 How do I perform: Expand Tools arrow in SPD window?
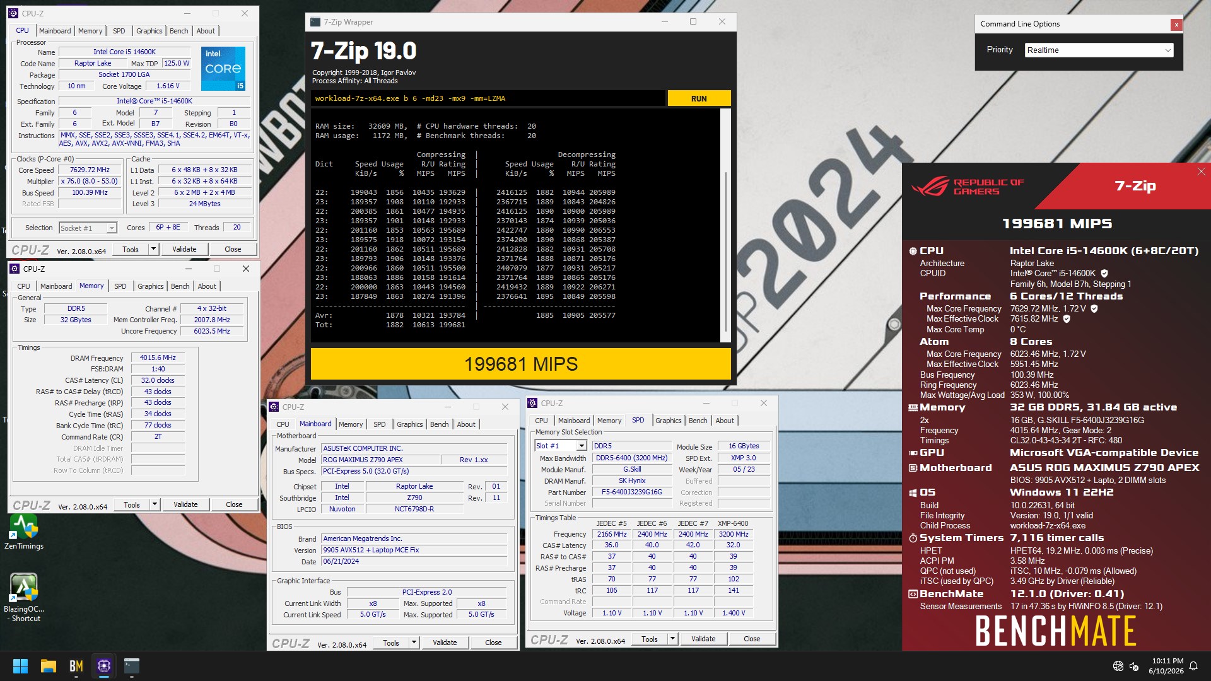point(672,639)
